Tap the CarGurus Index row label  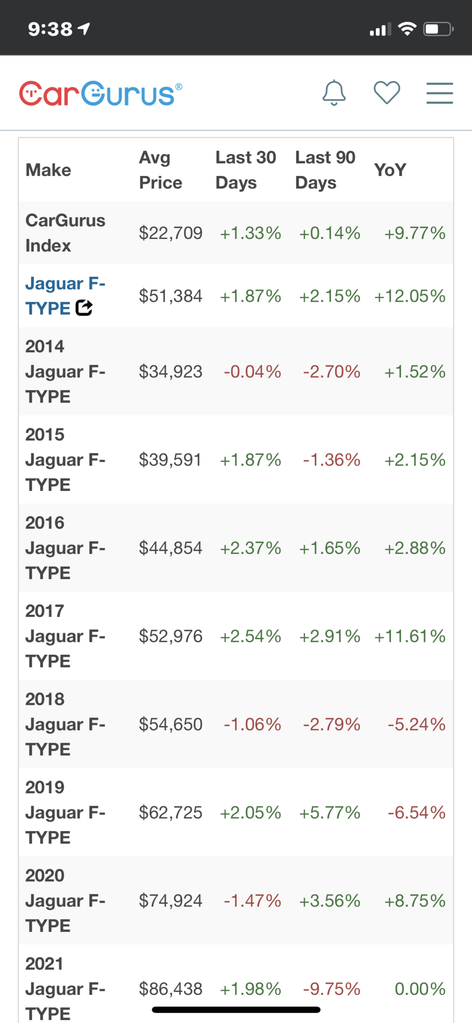65,233
